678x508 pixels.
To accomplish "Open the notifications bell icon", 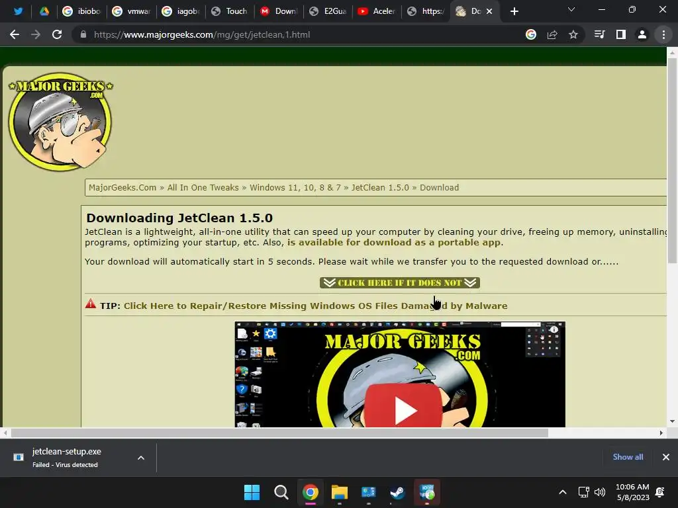I will click(660, 492).
